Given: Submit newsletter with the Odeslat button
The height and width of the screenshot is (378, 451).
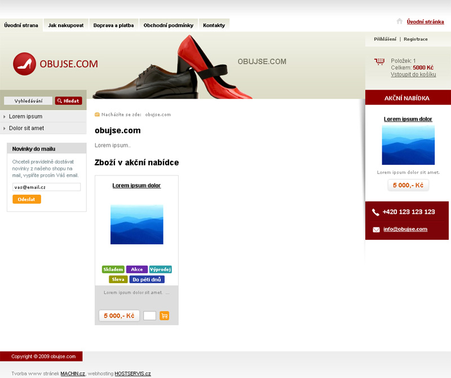Looking at the screenshot, I should pos(26,199).
